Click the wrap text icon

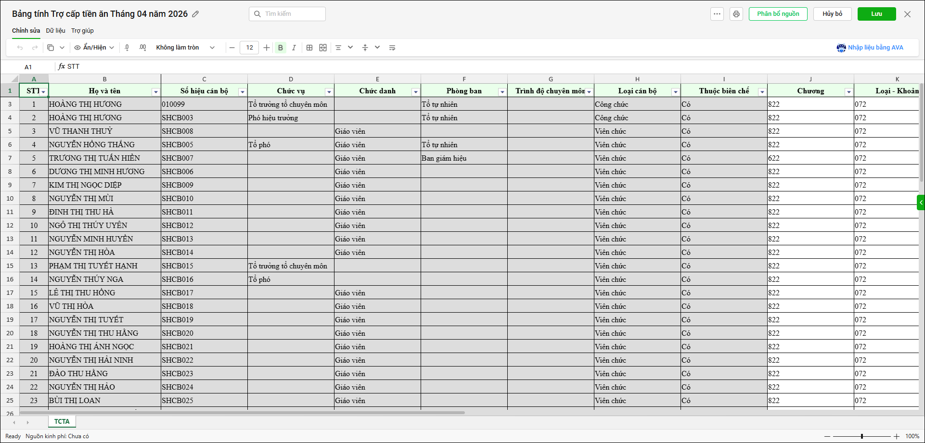click(x=392, y=48)
